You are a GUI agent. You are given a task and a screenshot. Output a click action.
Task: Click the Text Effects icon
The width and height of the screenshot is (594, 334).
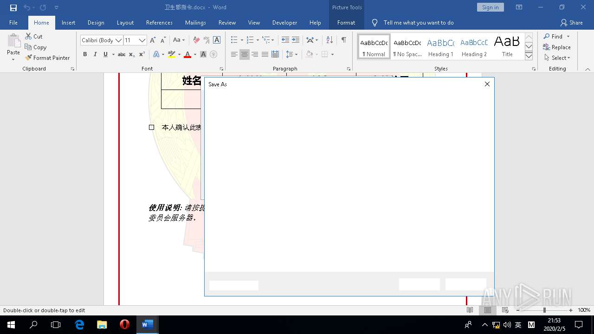tap(156, 54)
